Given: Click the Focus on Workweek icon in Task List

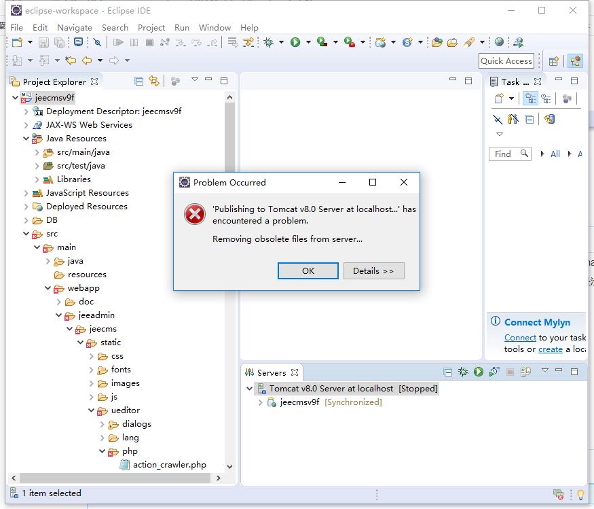Looking at the screenshot, I should pos(567,99).
